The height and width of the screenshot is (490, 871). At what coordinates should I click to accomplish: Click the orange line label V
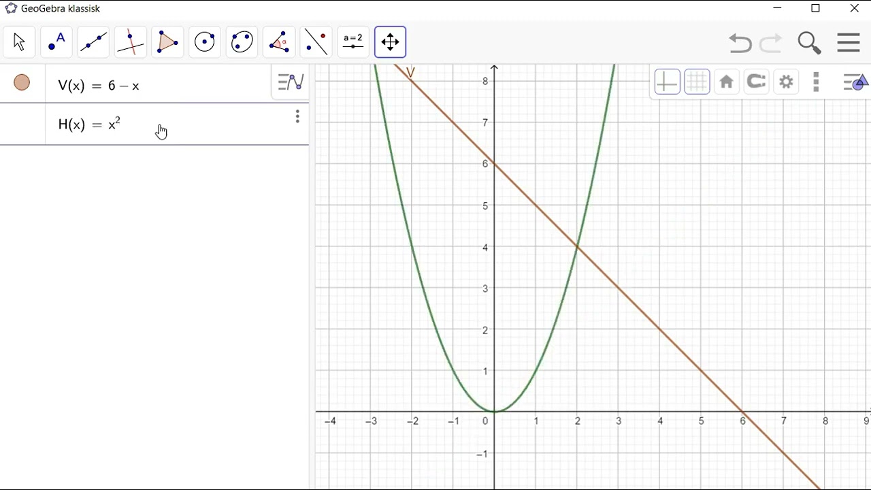pyautogui.click(x=410, y=72)
